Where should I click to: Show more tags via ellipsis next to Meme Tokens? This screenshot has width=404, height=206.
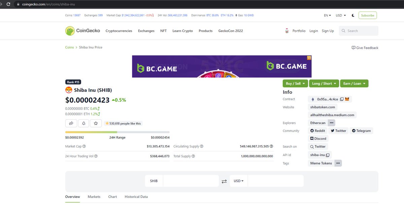(x=338, y=163)
